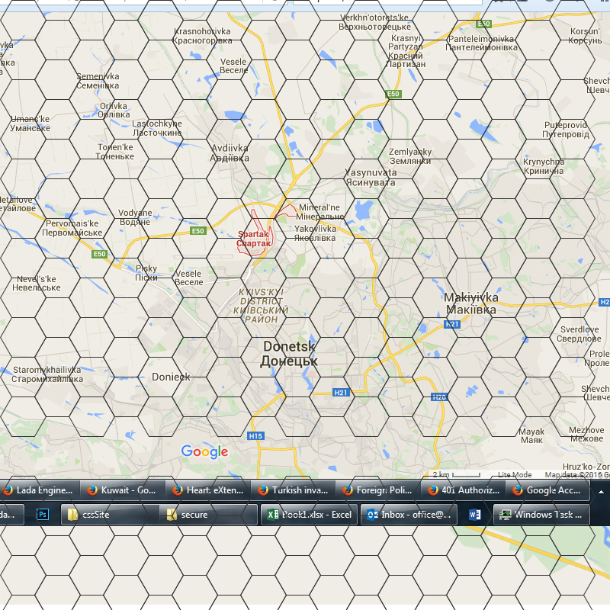
Task: Click the Korsun' label
Action: pos(585,36)
